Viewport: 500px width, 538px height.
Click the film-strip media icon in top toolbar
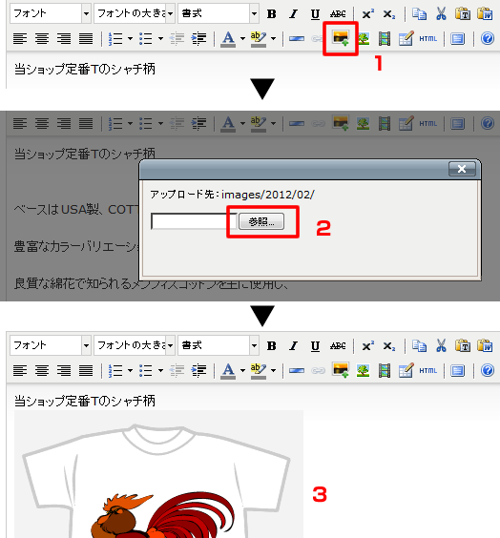coord(385,38)
